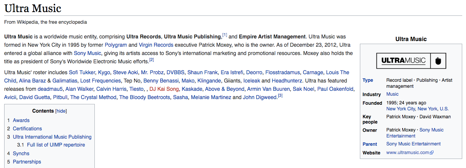Open the Benny Benassi link
The height and width of the screenshot is (168, 466).
[161, 81]
